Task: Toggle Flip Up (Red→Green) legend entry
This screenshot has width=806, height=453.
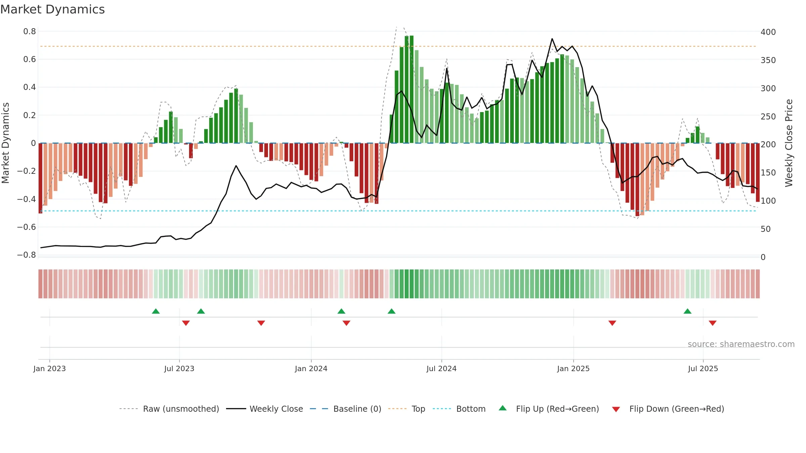Action: (549, 409)
